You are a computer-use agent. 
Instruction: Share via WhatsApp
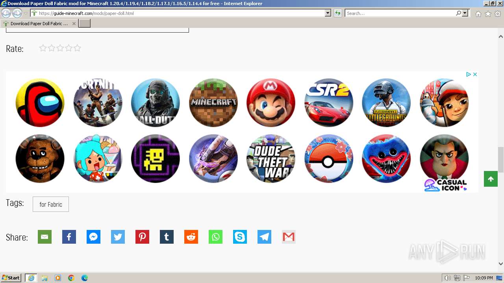point(215,237)
